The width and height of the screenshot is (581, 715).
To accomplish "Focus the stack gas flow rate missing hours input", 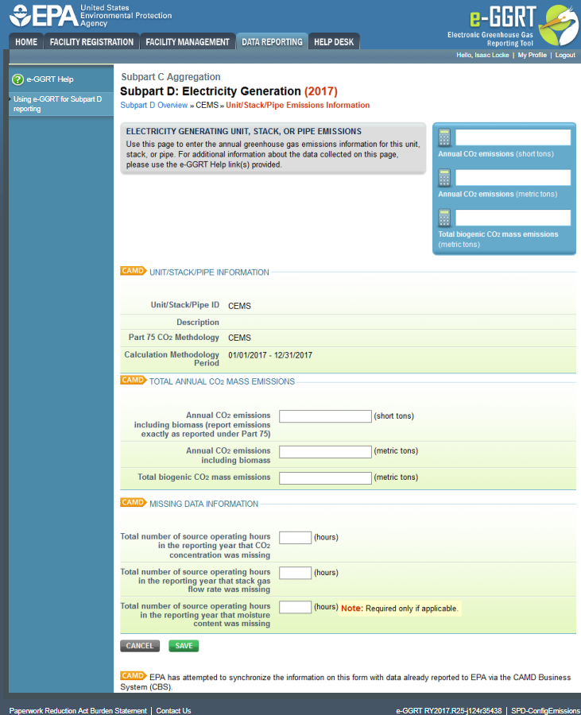I will [295, 572].
